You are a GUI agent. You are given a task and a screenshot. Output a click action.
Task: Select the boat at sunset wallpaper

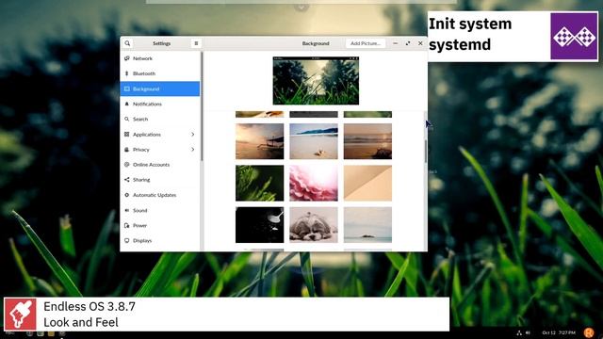[260, 141]
